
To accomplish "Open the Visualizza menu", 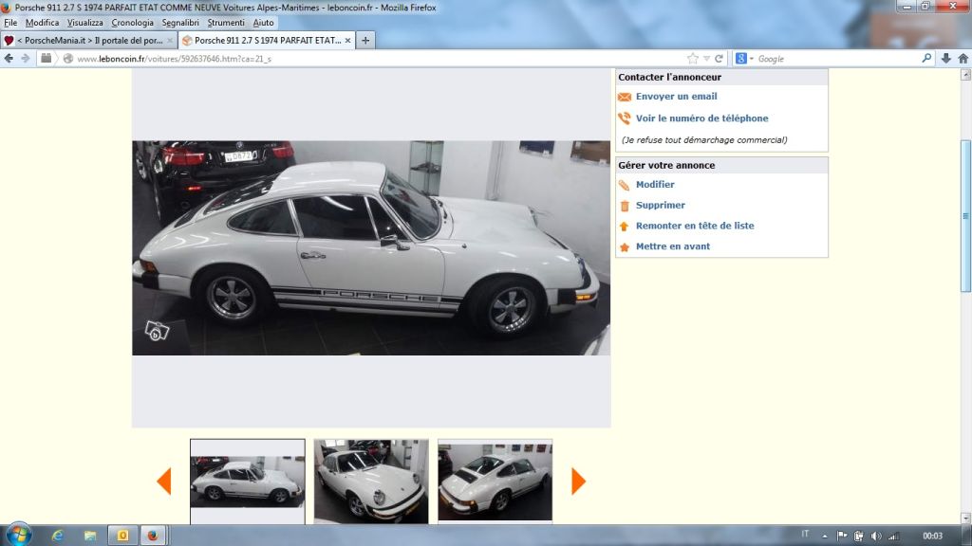I will [x=84, y=23].
